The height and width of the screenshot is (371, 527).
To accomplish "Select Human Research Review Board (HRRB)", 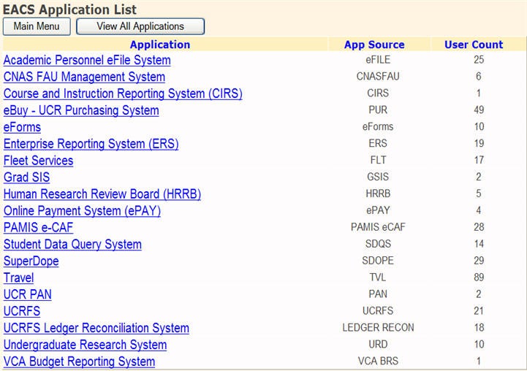I will [102, 194].
